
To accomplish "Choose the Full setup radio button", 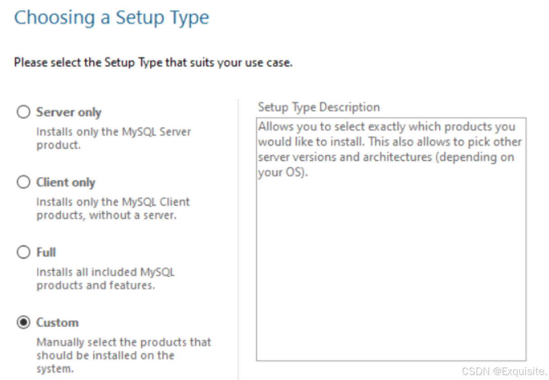I will [23, 252].
